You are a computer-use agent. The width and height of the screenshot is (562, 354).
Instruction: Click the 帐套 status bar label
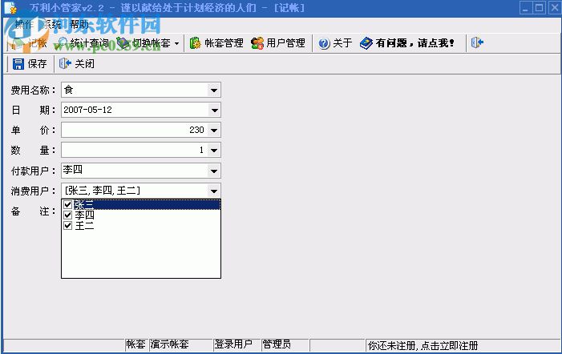[135, 344]
